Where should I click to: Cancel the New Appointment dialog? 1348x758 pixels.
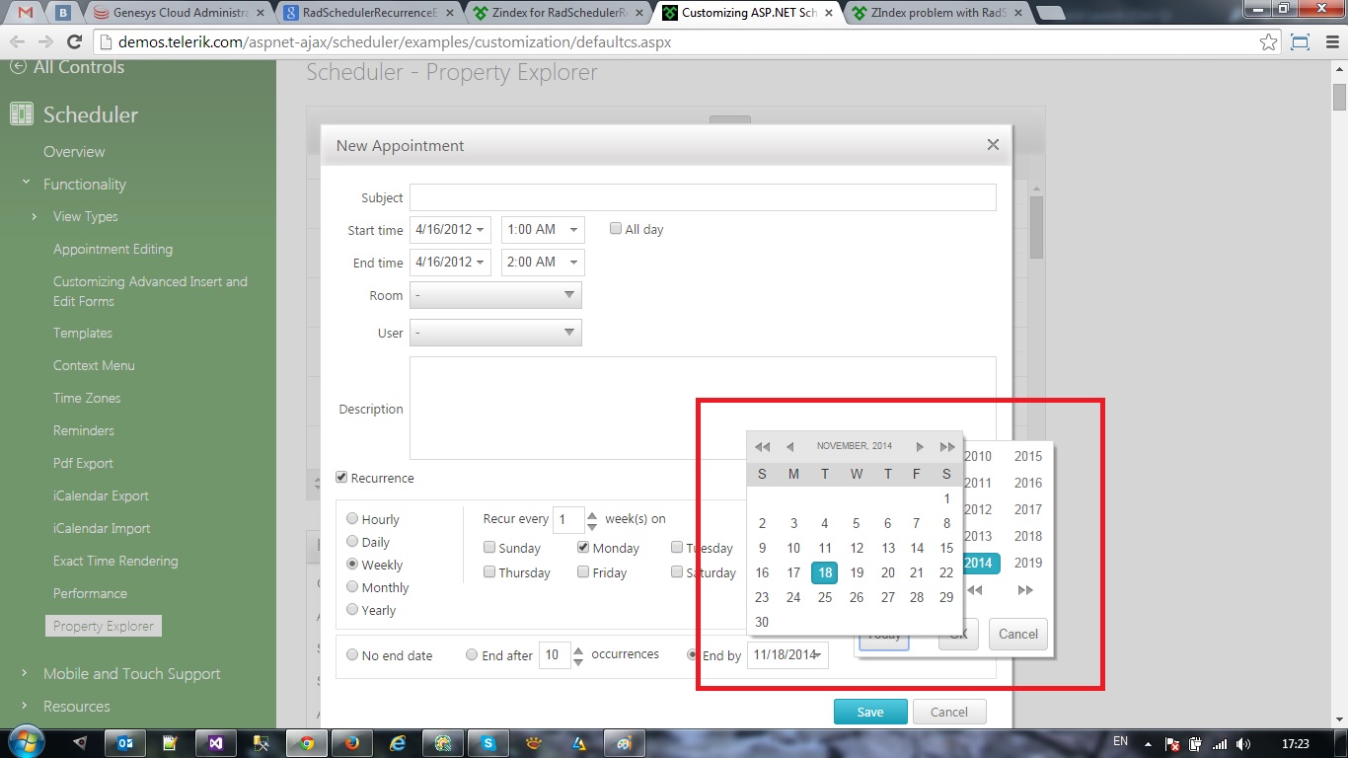point(949,712)
